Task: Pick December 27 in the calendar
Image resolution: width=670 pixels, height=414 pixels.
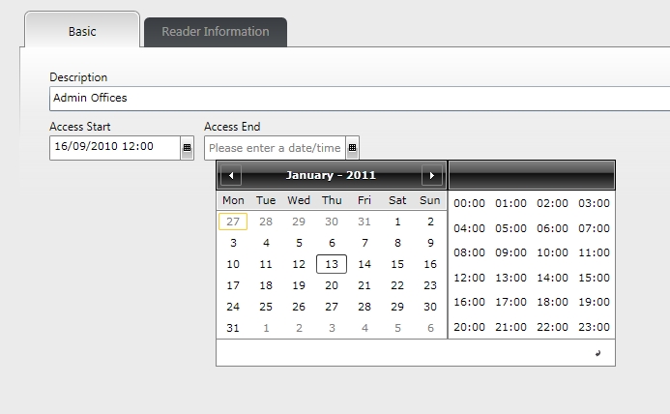Action: tap(233, 222)
